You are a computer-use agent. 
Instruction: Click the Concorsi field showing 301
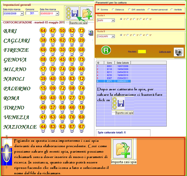click(x=32, y=13)
